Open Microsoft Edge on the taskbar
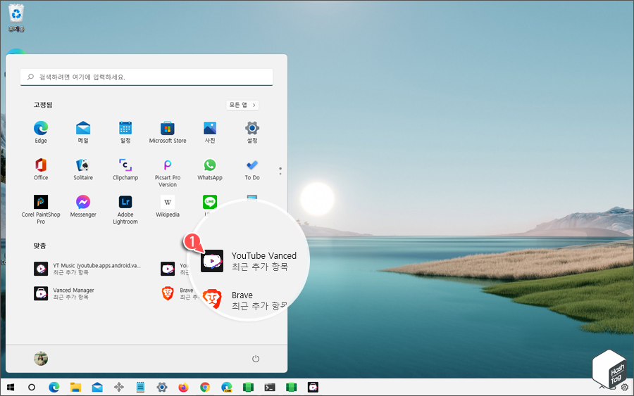Viewport: 634px width, 396px height. coord(54,388)
